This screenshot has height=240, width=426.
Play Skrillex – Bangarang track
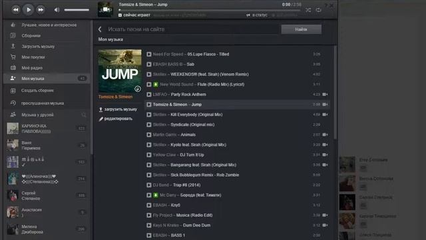click(x=149, y=165)
